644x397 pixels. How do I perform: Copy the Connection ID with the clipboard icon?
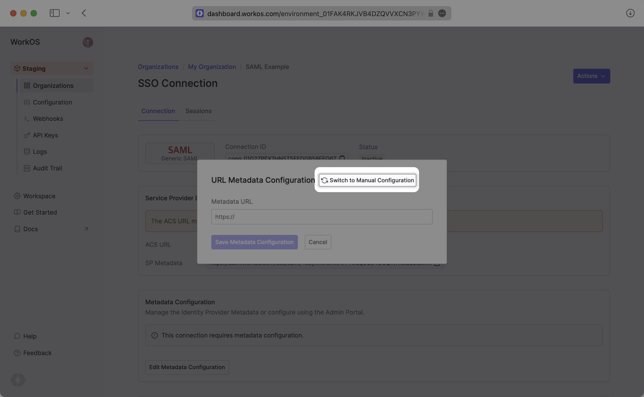click(342, 158)
